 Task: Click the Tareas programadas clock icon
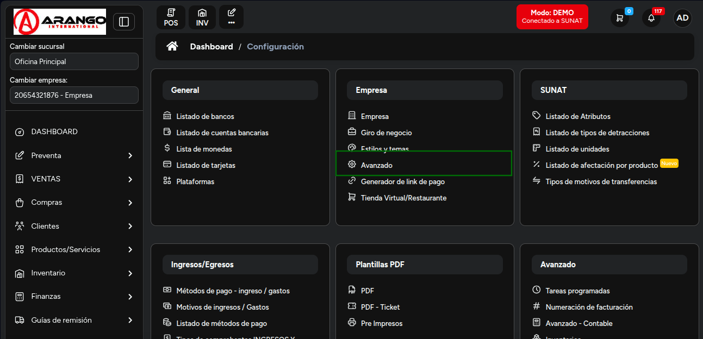537,290
